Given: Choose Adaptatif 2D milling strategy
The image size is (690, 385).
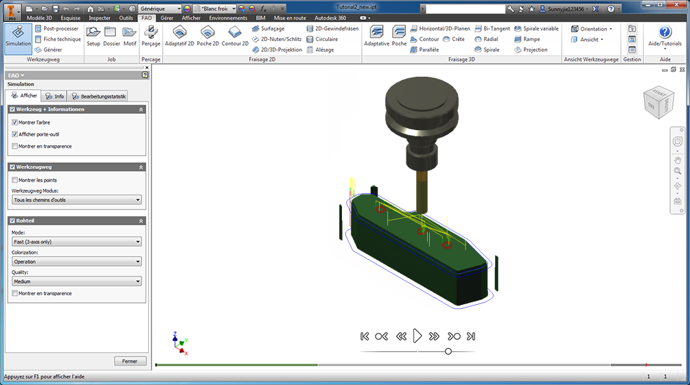Looking at the screenshot, I should [x=180, y=36].
